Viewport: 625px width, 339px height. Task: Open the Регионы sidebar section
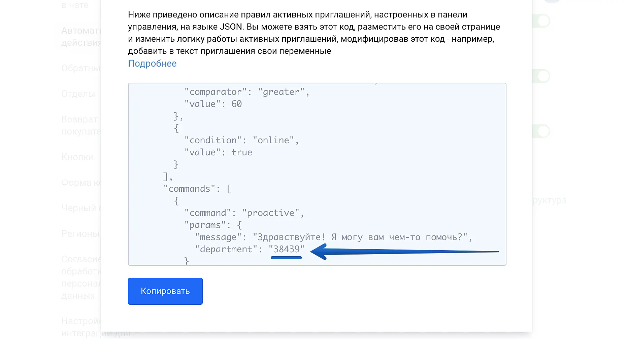80,234
